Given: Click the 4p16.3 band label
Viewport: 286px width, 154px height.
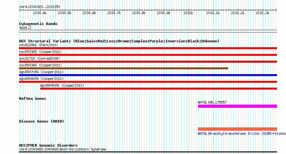Looking at the screenshot, I should (25, 28).
